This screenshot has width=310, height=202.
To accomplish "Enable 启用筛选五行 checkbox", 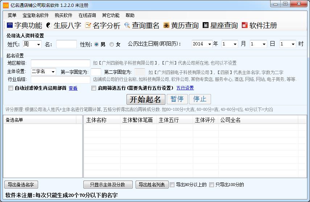I will point(94,88).
